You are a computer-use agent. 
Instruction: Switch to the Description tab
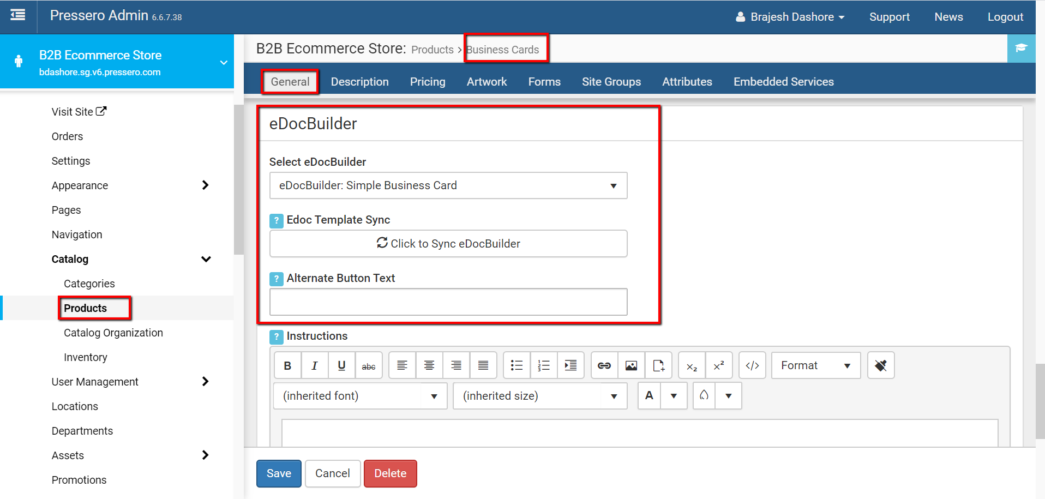[x=360, y=82]
